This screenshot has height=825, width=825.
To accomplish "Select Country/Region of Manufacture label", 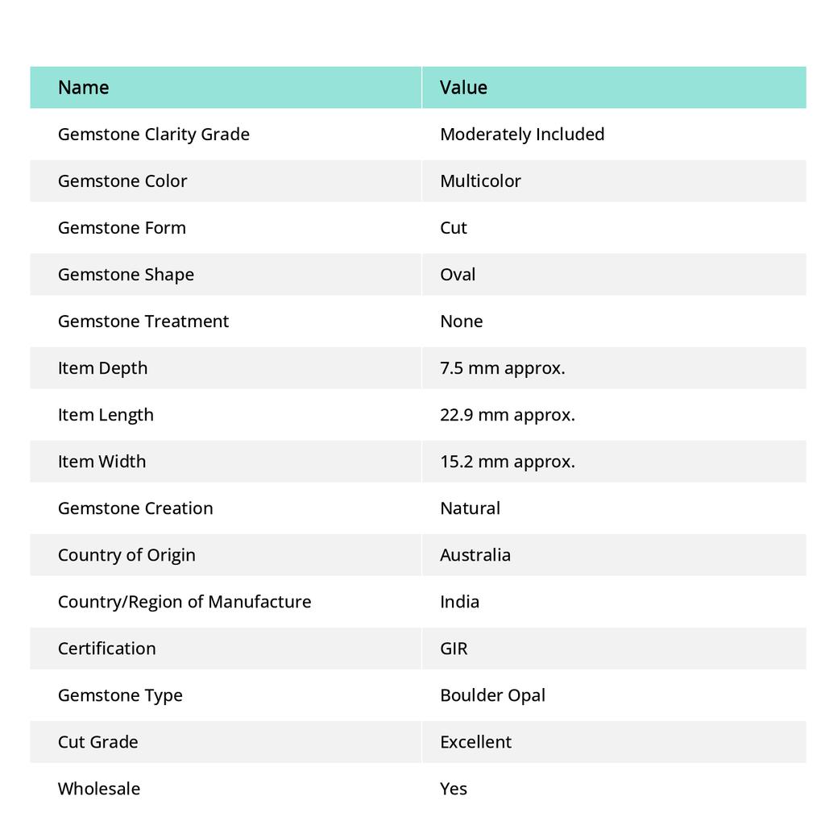I will 184,602.
